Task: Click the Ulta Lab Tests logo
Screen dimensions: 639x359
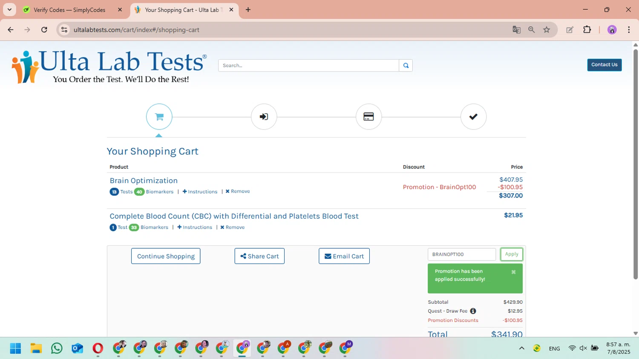Action: point(109,67)
